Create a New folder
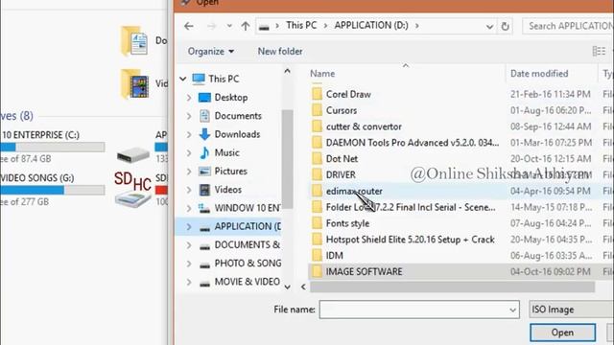 click(280, 51)
